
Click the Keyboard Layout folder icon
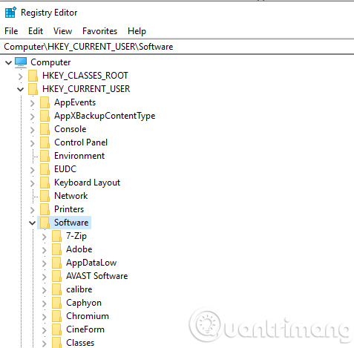pos(45,183)
